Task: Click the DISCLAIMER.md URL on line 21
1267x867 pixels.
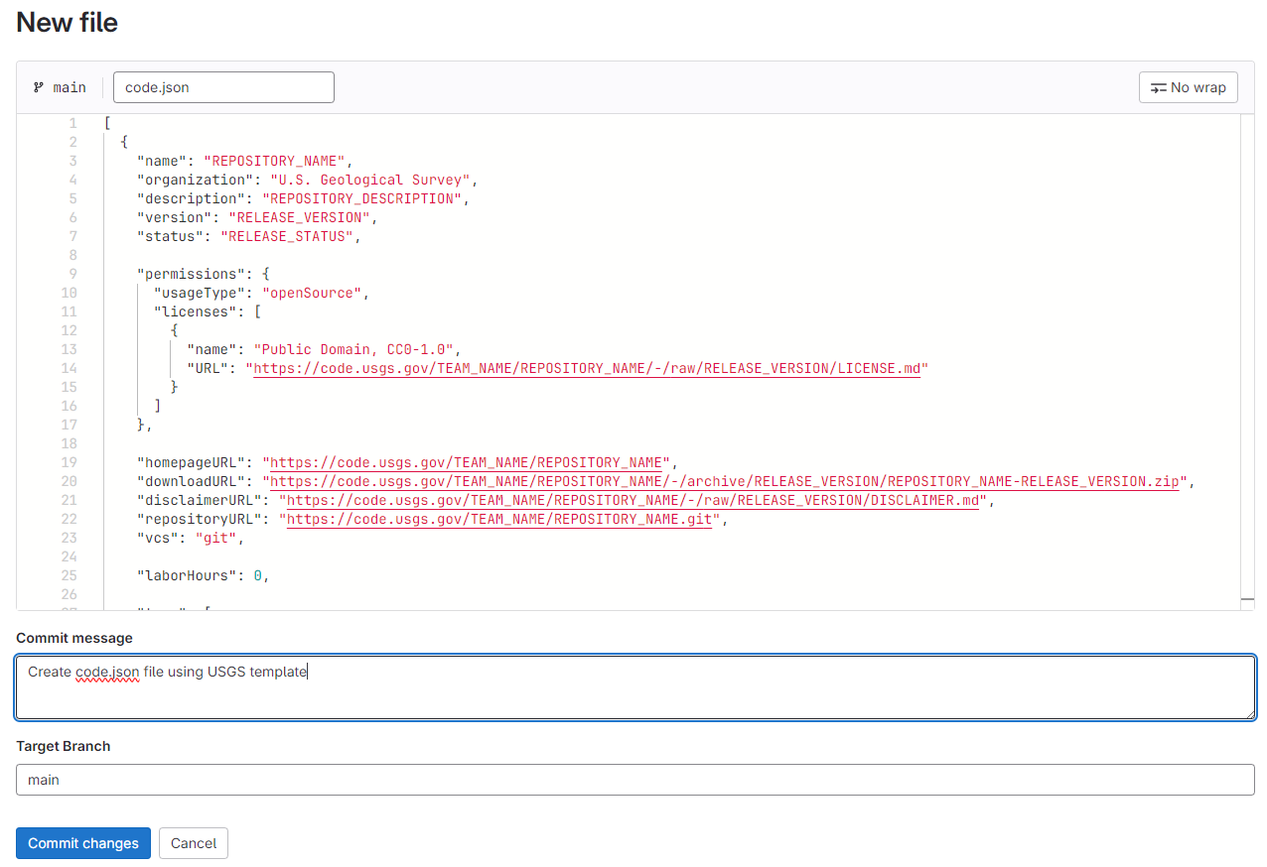Action: [x=633, y=500]
